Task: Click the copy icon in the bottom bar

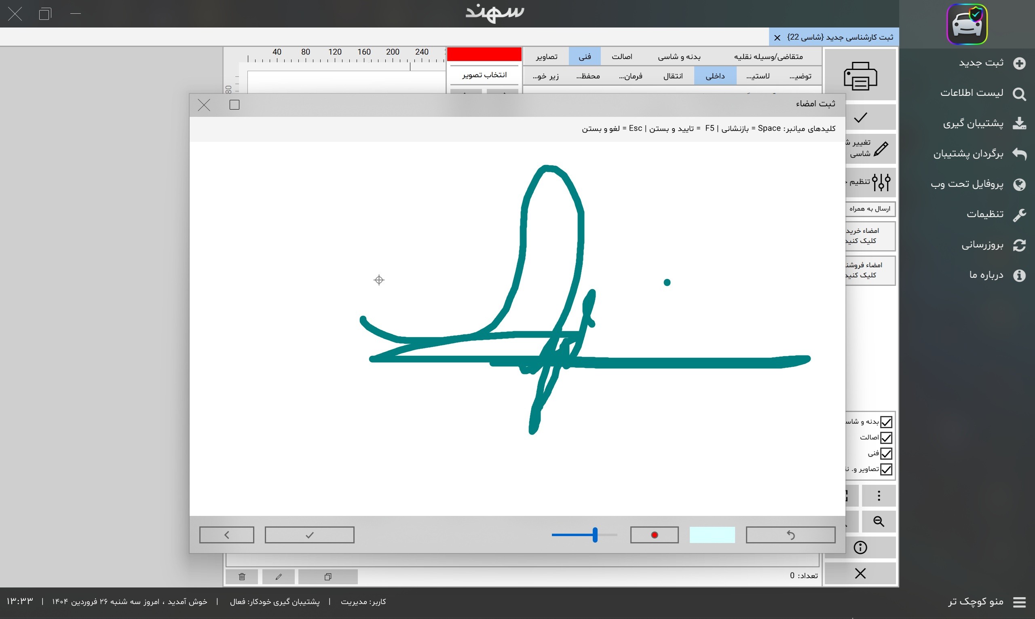Action: (328, 577)
